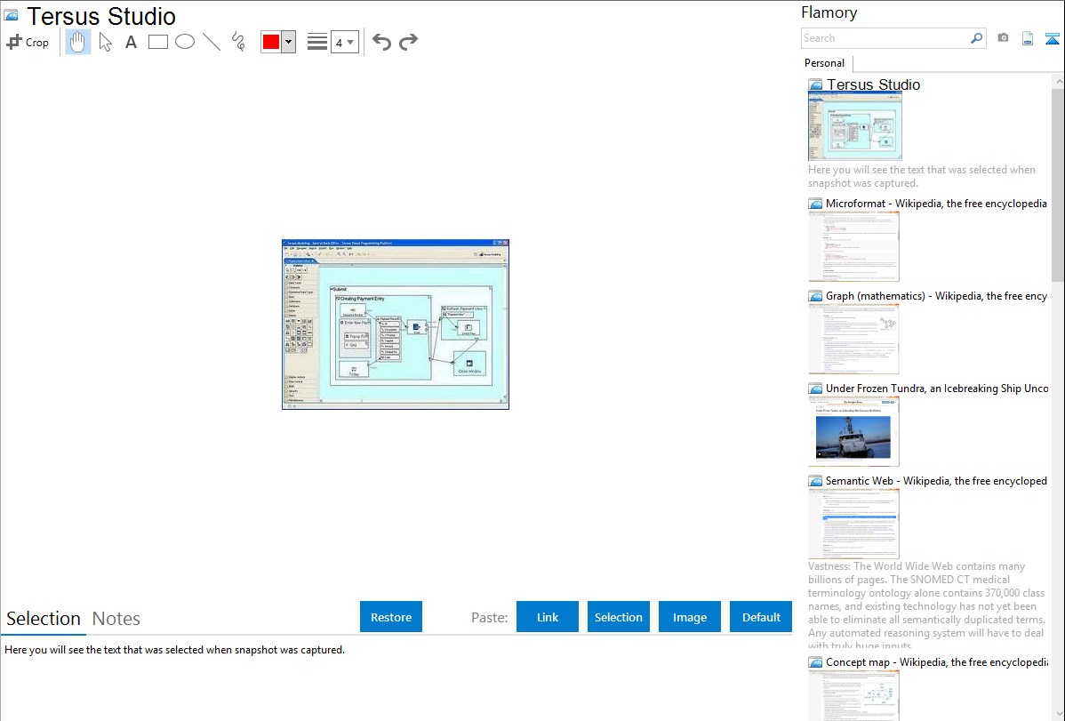Pick the rectangle shape tool
Image resolution: width=1065 pixels, height=721 pixels.
[158, 42]
